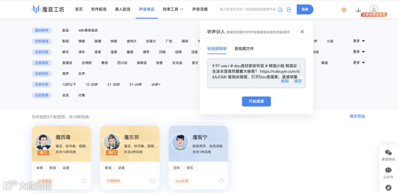Select the 魔智宁 avatar
The width and height of the screenshot is (399, 193).
180,142
